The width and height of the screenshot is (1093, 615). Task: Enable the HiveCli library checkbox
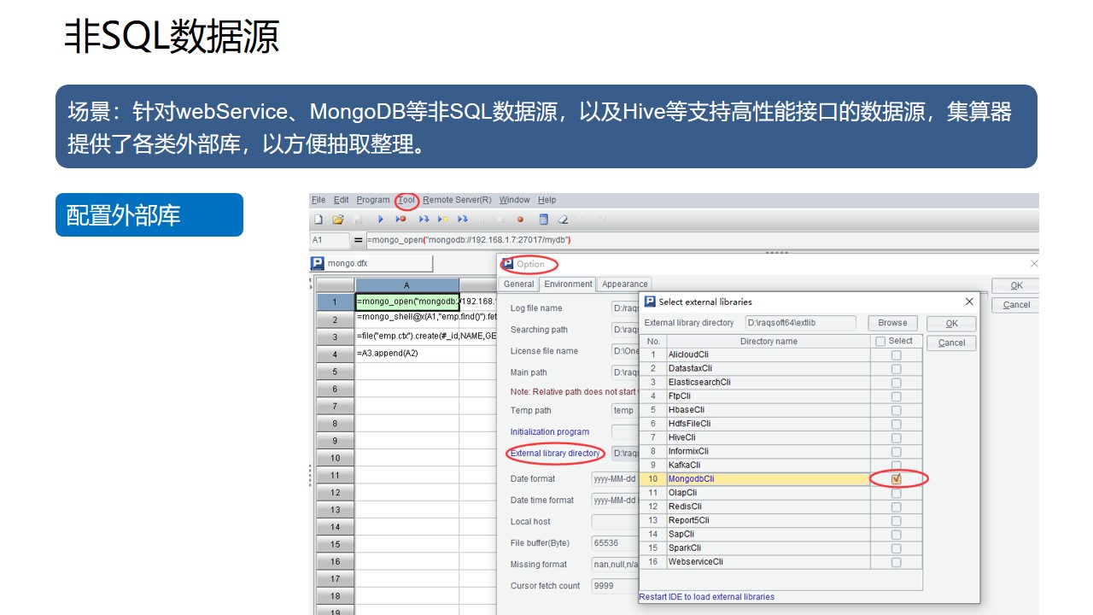(896, 438)
